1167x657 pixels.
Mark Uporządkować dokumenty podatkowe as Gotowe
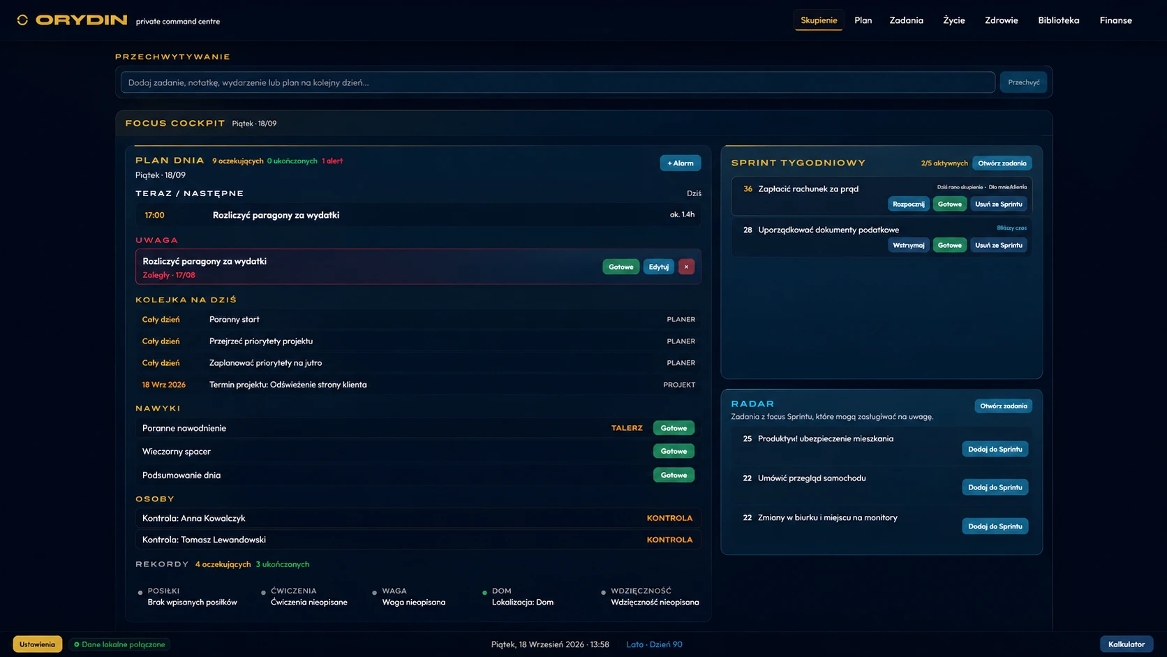(x=949, y=245)
